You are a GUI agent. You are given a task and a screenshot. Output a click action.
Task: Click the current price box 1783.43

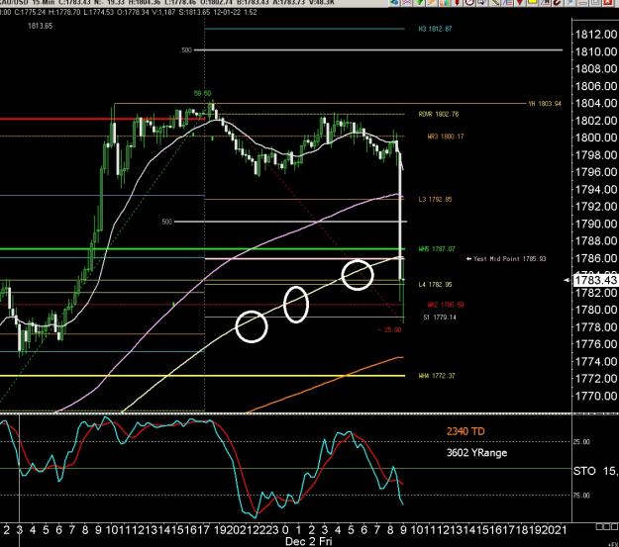tap(595, 280)
